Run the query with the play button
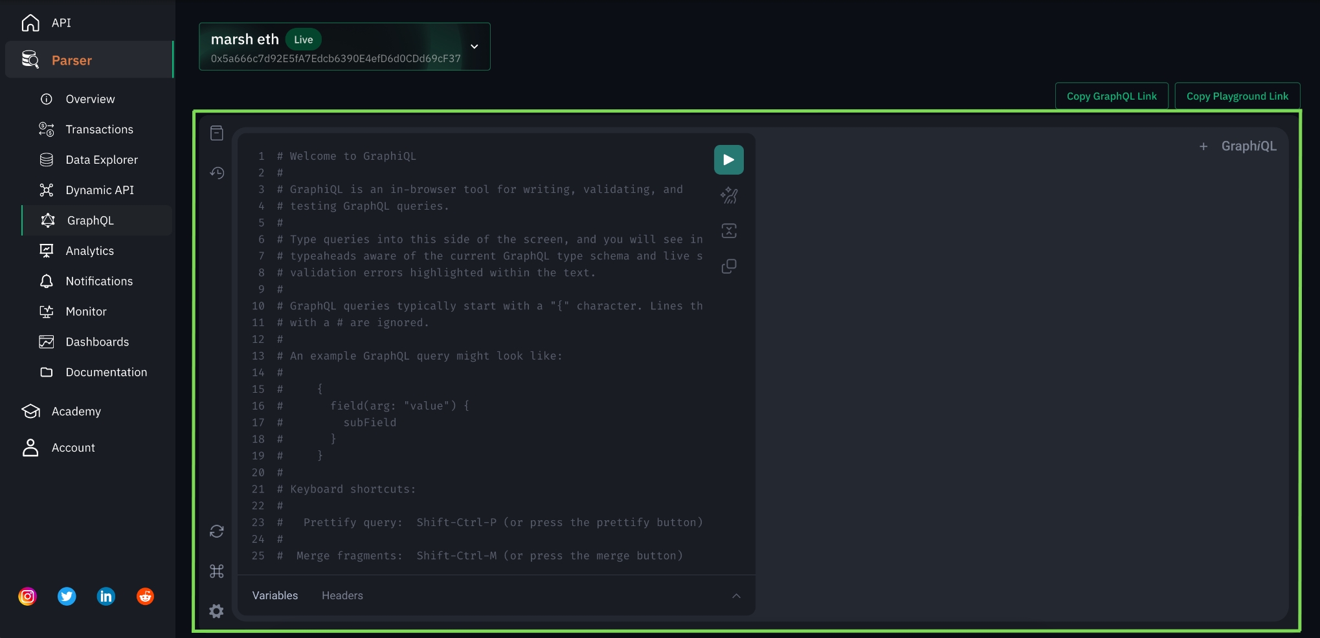 point(728,160)
